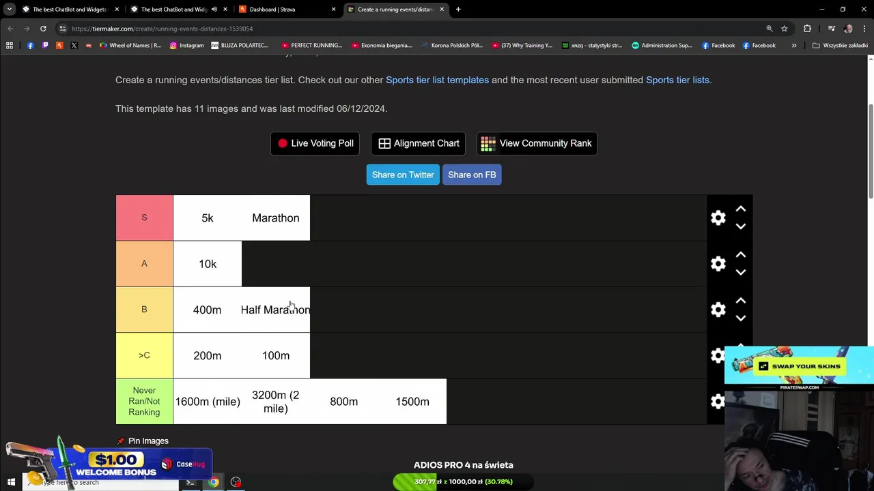Select the S tier label cell

click(144, 218)
